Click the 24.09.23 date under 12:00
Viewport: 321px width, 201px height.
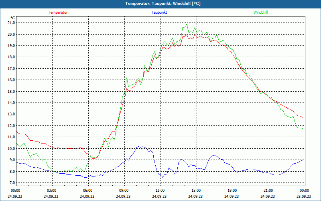[x=160, y=196]
